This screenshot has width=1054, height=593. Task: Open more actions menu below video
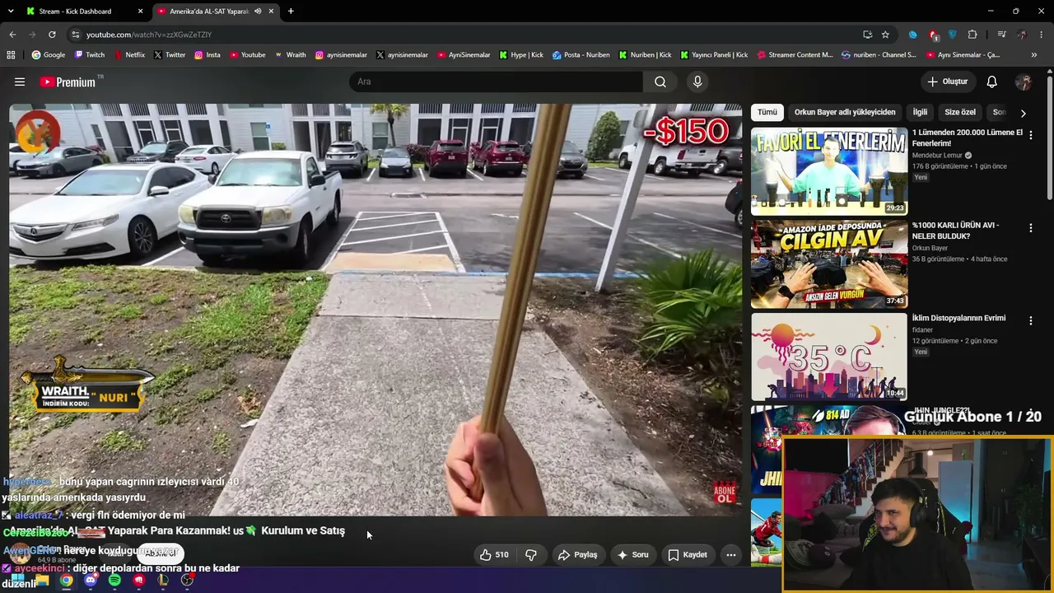(x=730, y=555)
